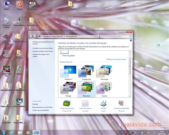Click the refresh button beside the address bar

[98, 36]
